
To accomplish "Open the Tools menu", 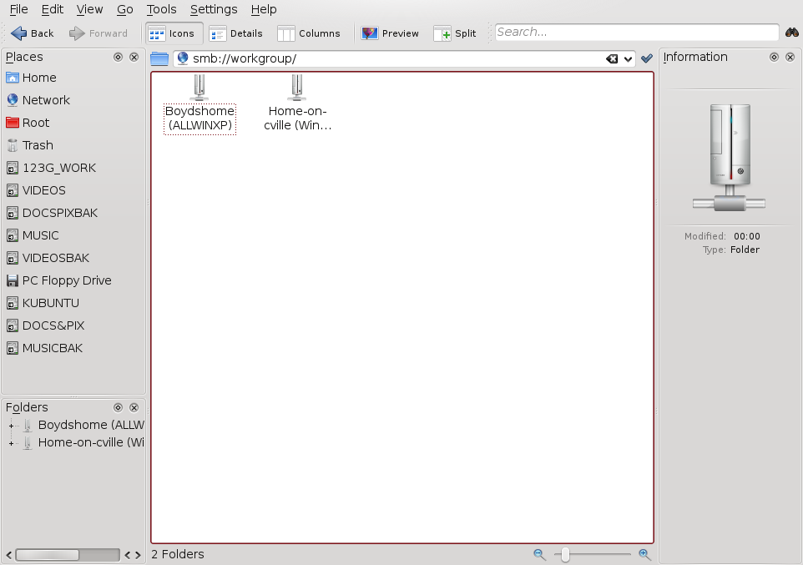I will [x=161, y=9].
